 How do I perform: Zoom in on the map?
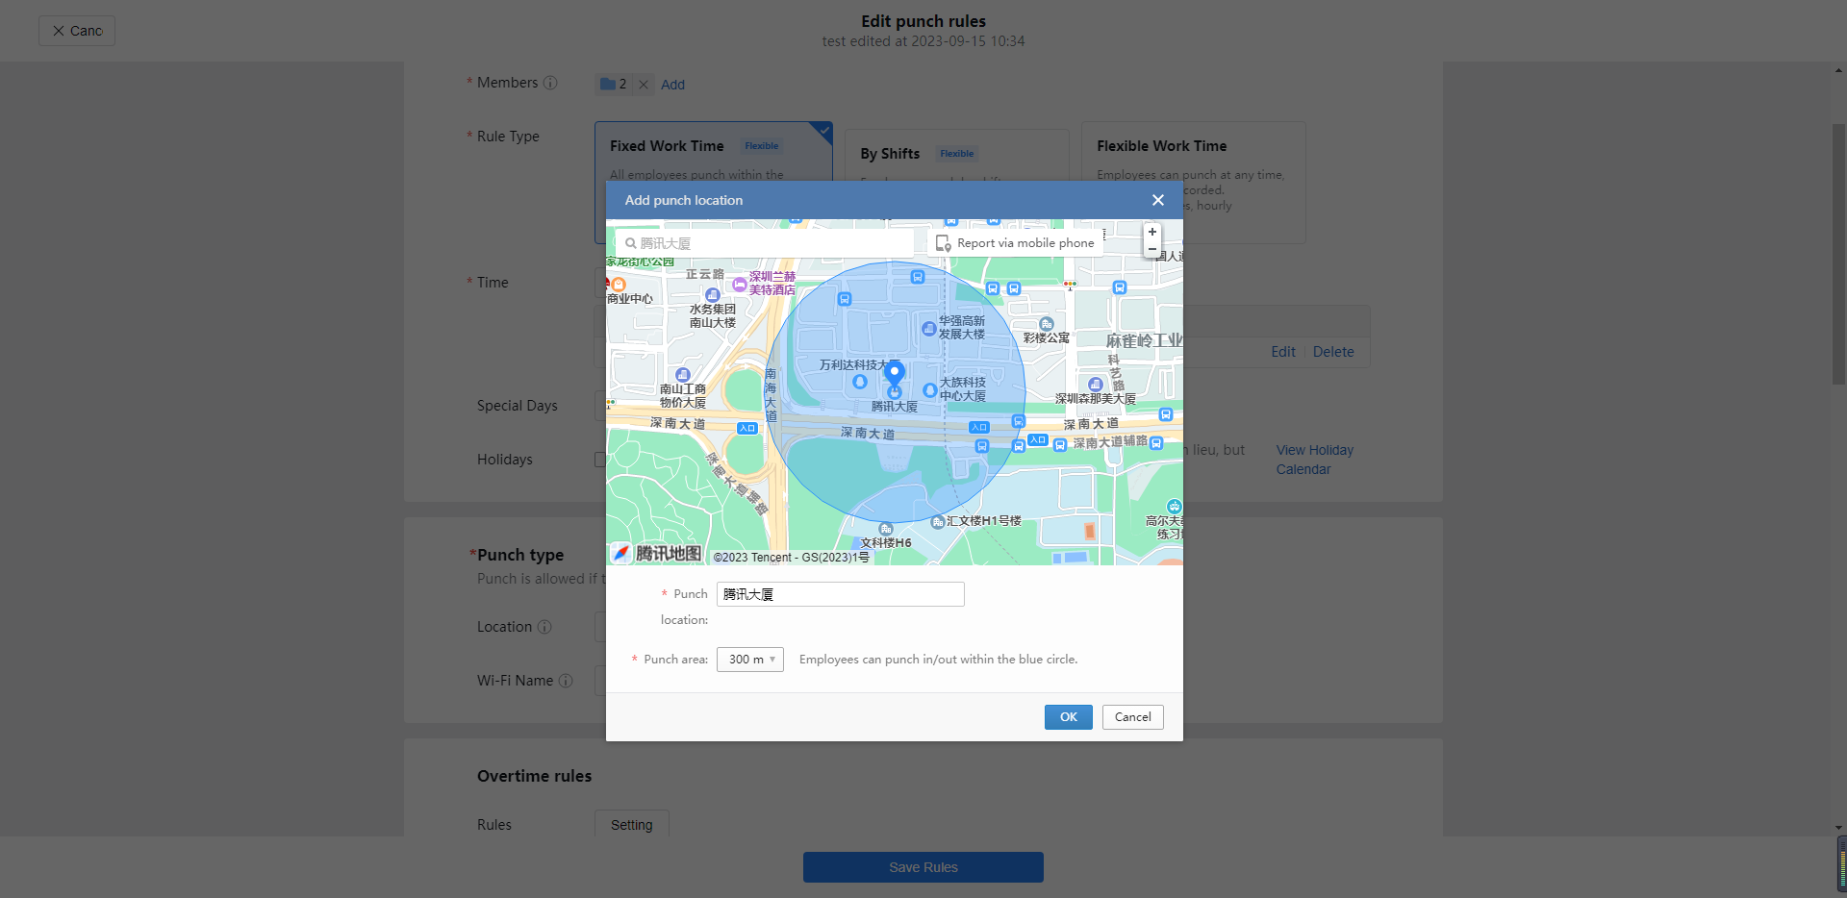click(x=1152, y=232)
